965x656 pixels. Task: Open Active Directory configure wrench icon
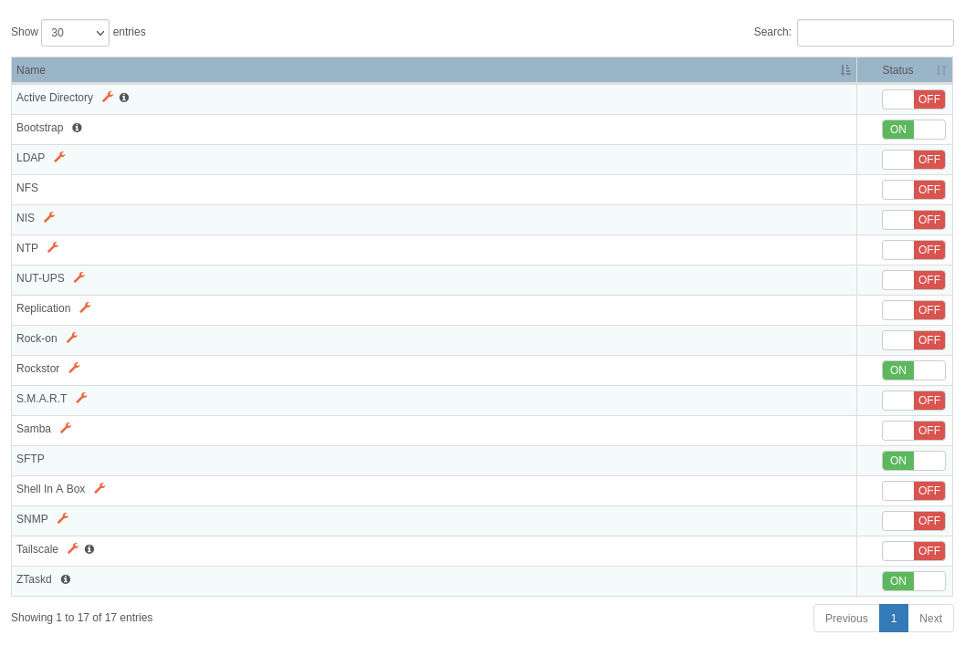point(108,97)
